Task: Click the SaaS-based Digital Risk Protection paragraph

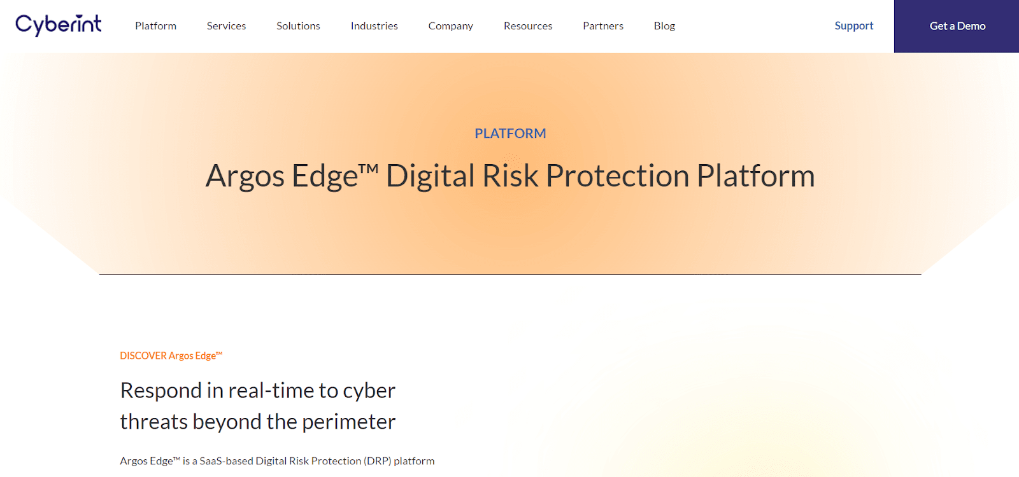Action: tap(277, 461)
